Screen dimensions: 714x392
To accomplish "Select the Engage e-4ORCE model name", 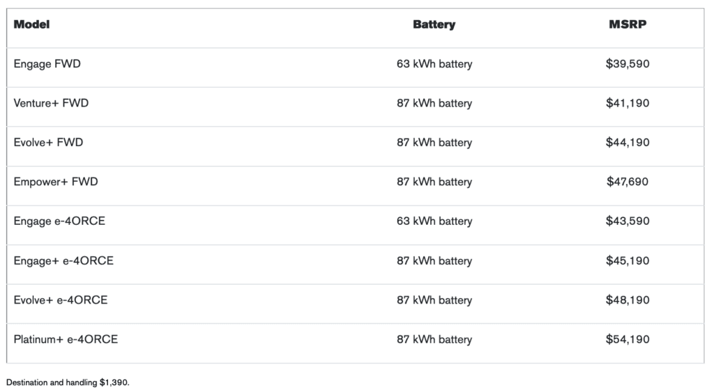I will [x=59, y=221].
